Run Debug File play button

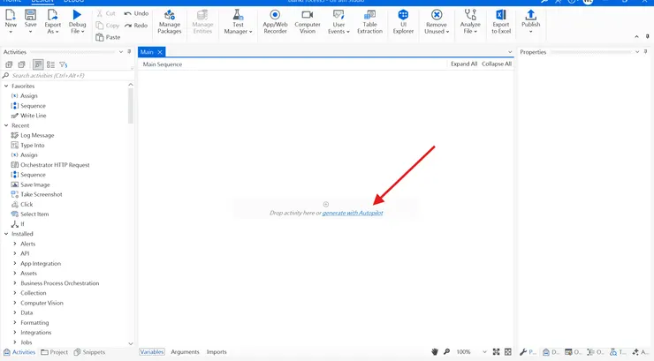[77, 15]
